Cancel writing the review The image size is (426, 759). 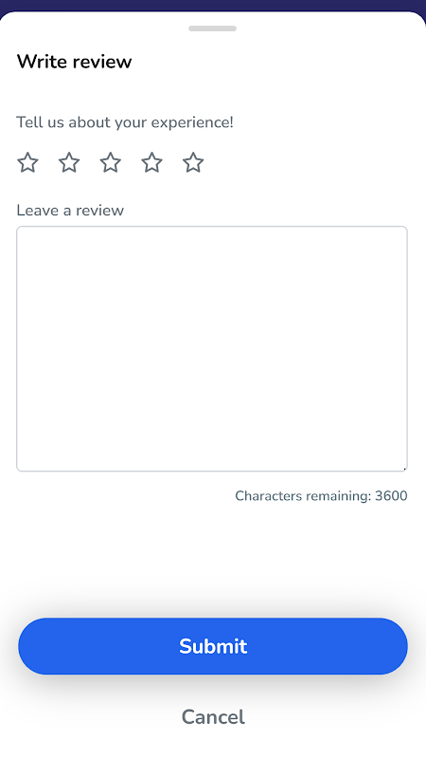[213, 717]
